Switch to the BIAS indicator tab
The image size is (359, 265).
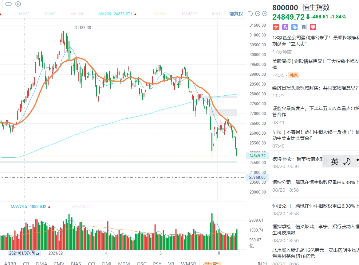[76, 263]
